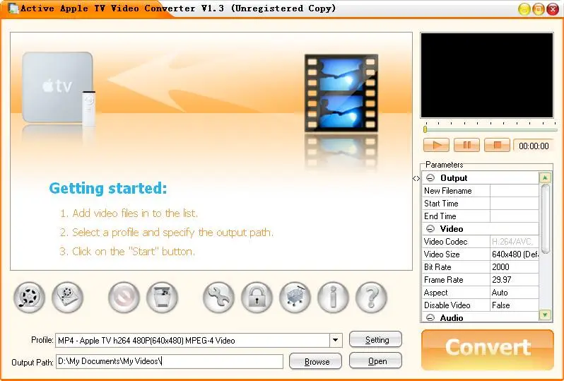
Task: Click the info about icon
Action: [x=333, y=298]
